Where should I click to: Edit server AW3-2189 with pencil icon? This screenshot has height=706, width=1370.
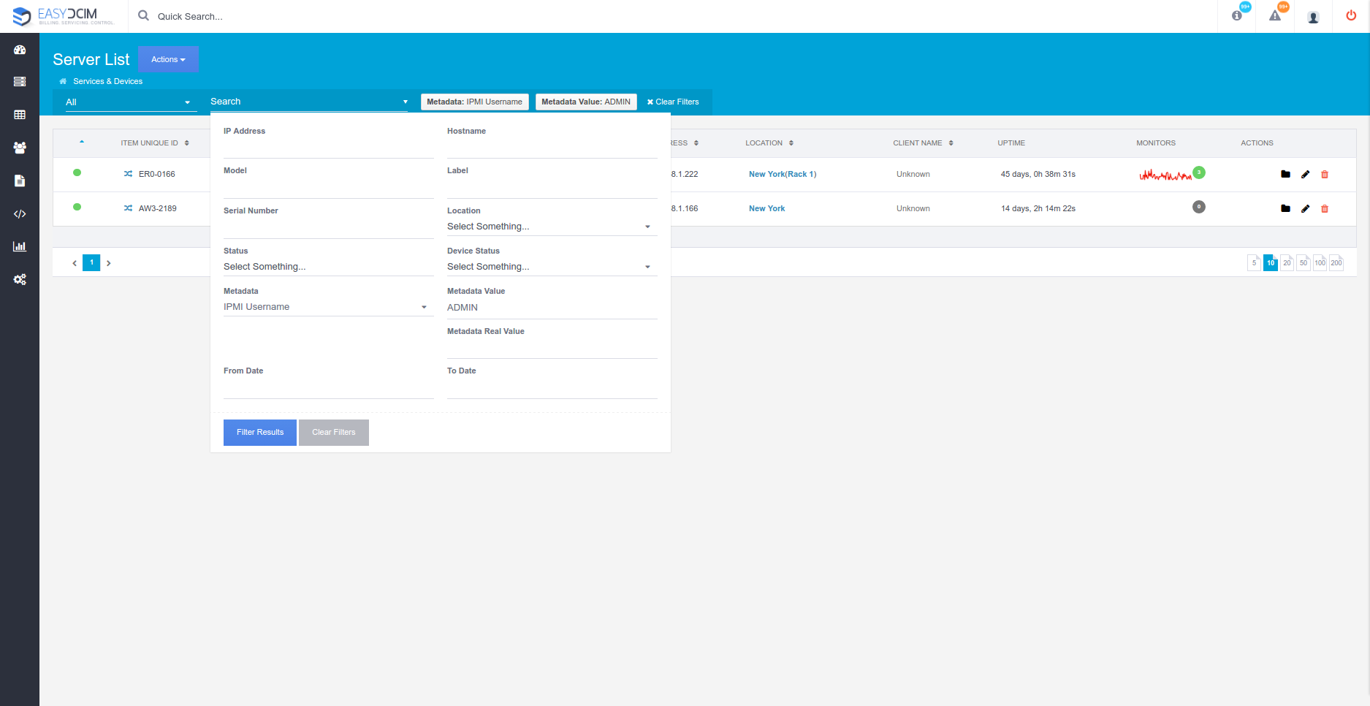click(1305, 209)
